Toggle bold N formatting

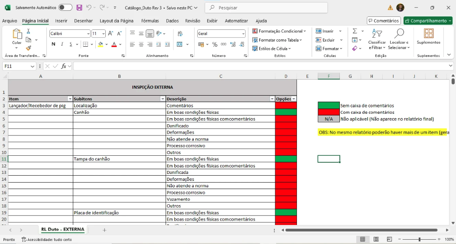[x=53, y=44]
